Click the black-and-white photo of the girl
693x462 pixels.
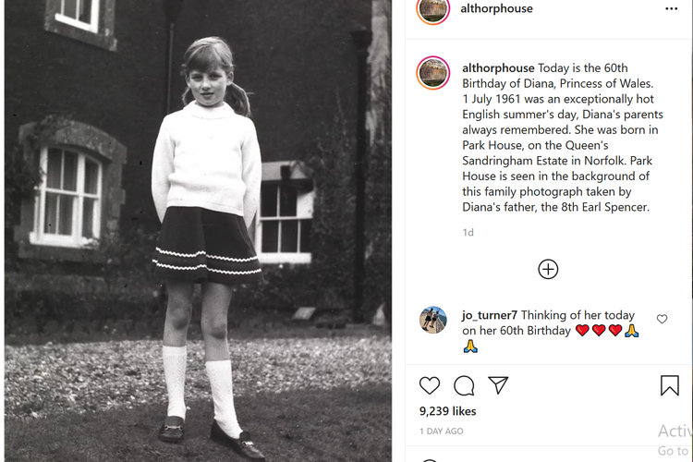click(x=198, y=231)
